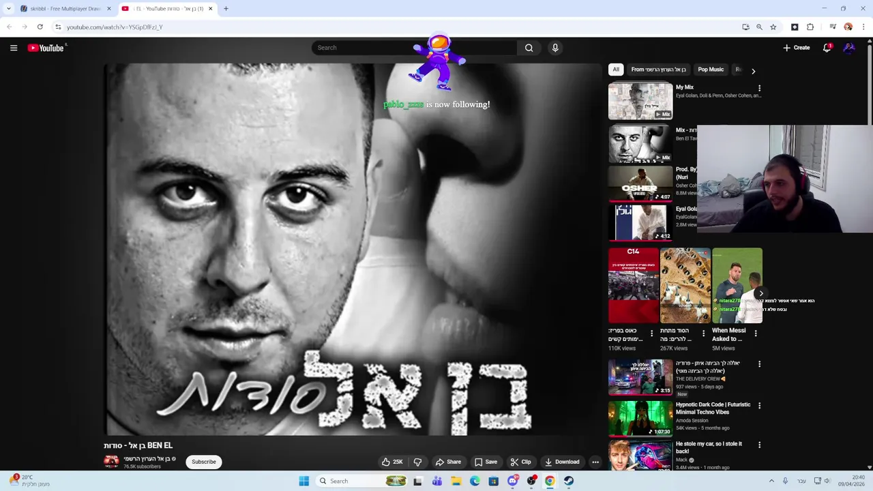Click the Create button
This screenshot has width=873, height=491.
797,48
